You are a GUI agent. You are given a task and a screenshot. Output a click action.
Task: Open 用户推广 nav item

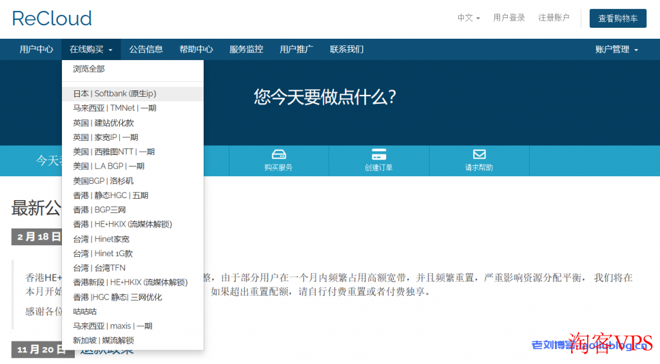[x=296, y=49]
